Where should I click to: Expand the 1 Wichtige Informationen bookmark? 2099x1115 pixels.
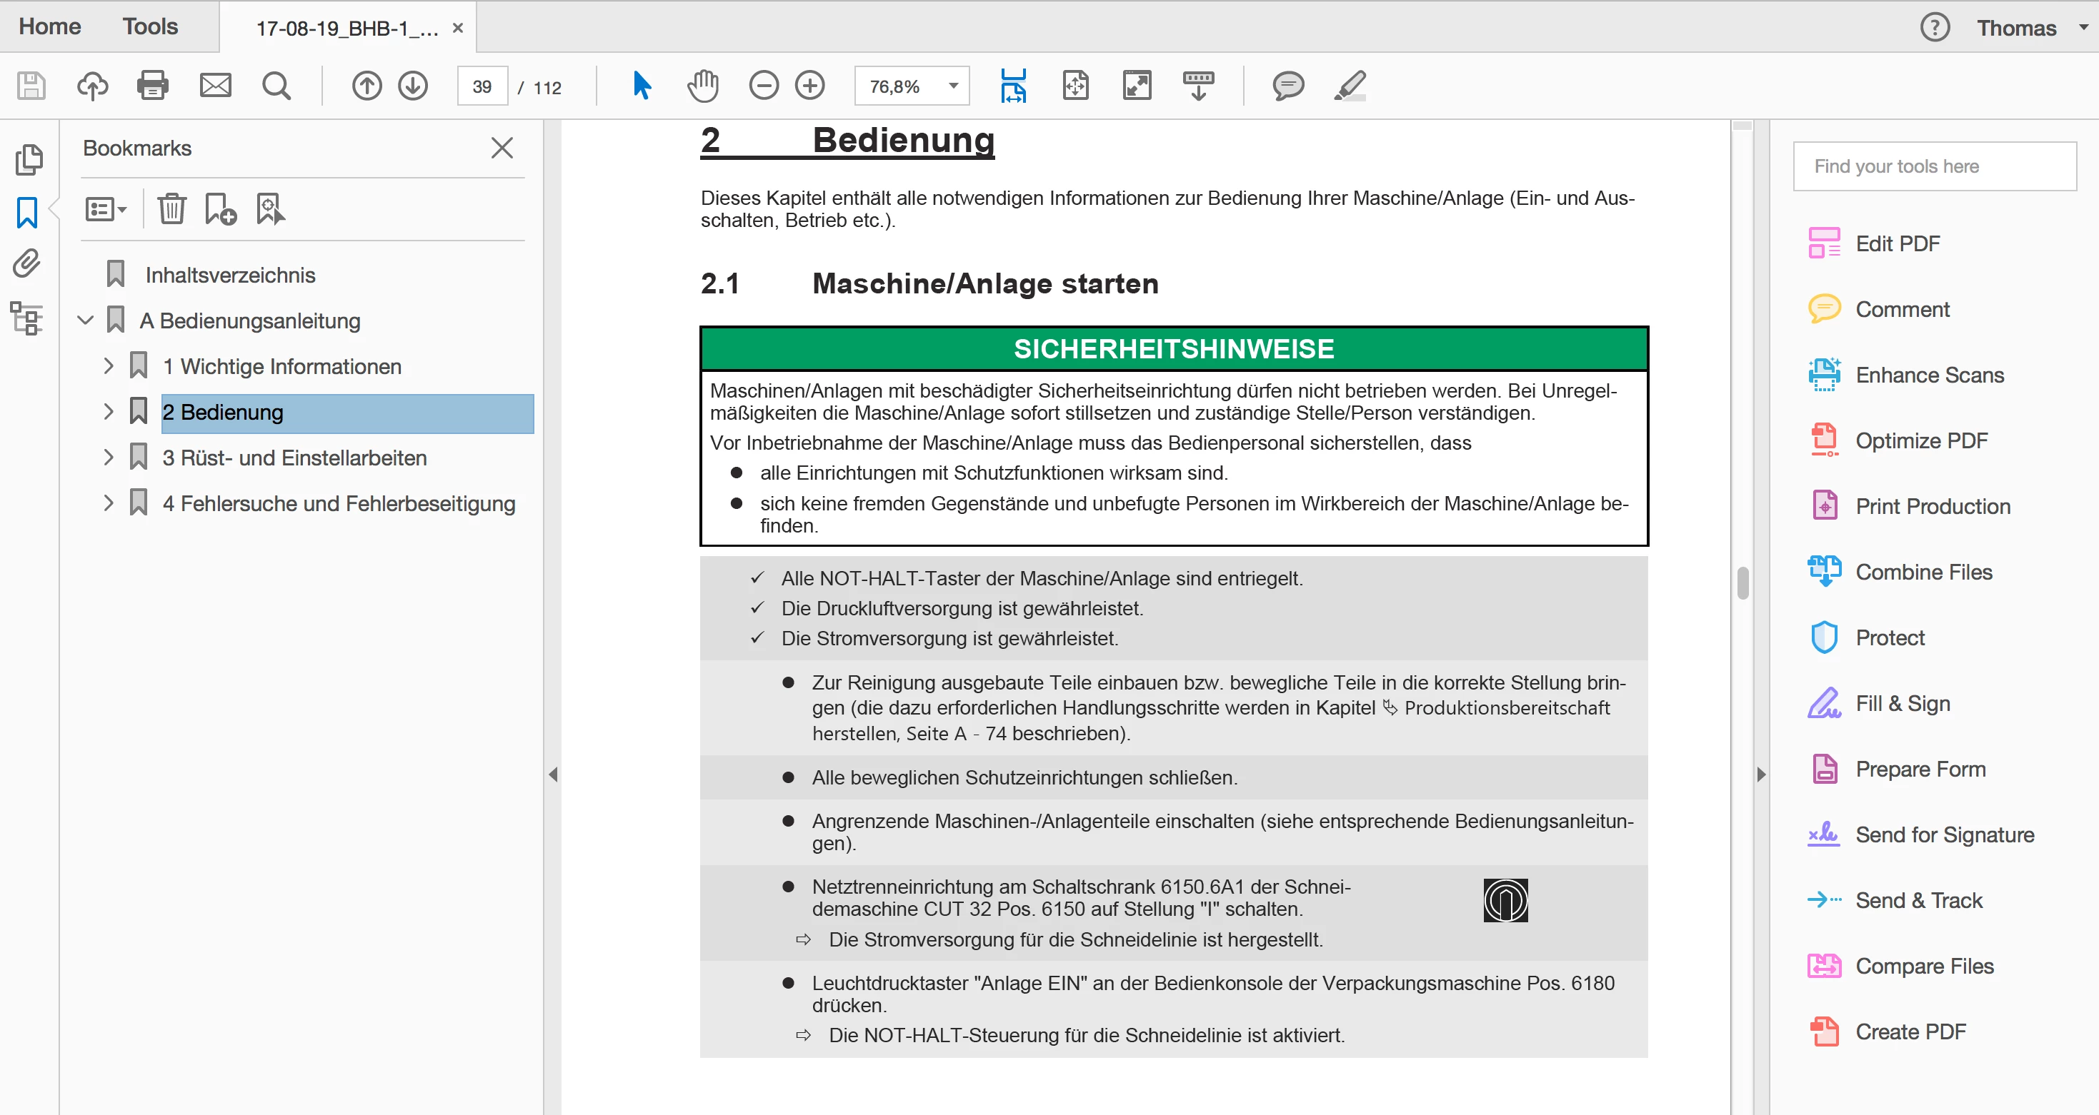click(x=109, y=366)
